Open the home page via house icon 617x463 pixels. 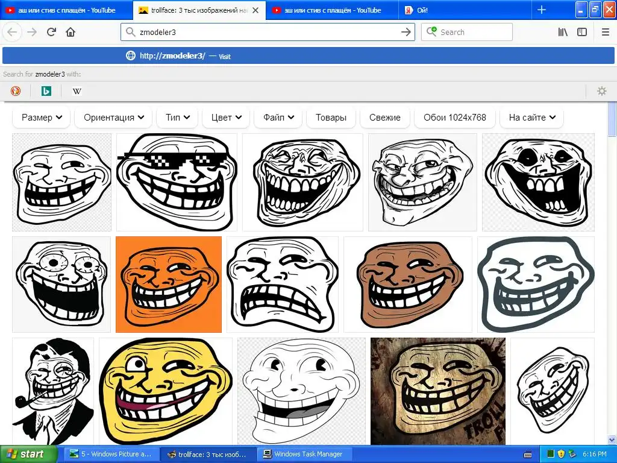coord(70,32)
